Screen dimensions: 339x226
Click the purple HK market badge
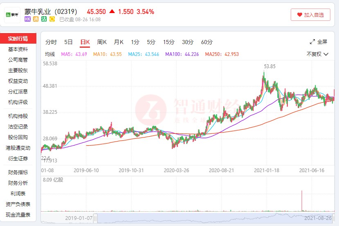(x=27, y=19)
